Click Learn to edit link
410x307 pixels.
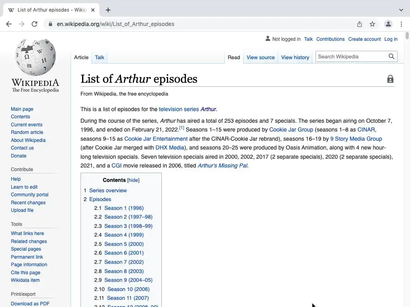24,187
